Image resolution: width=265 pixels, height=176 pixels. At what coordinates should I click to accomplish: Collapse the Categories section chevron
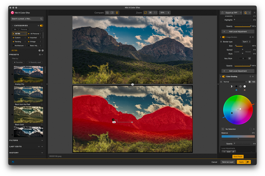pos(13,26)
